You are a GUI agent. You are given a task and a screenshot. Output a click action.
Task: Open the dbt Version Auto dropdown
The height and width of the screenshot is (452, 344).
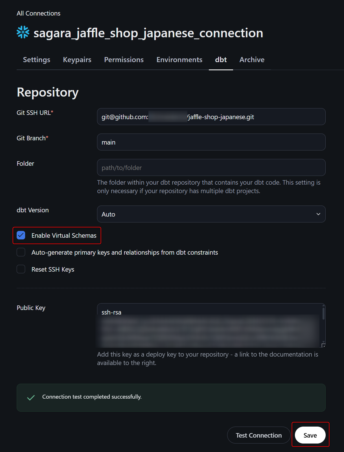click(x=211, y=214)
